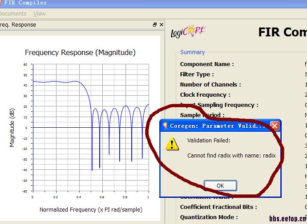Close the Freq. Response panel

[x=162, y=24]
